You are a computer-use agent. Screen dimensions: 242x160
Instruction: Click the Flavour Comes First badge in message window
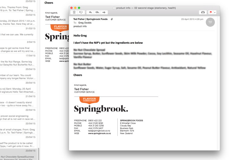(x=89, y=100)
